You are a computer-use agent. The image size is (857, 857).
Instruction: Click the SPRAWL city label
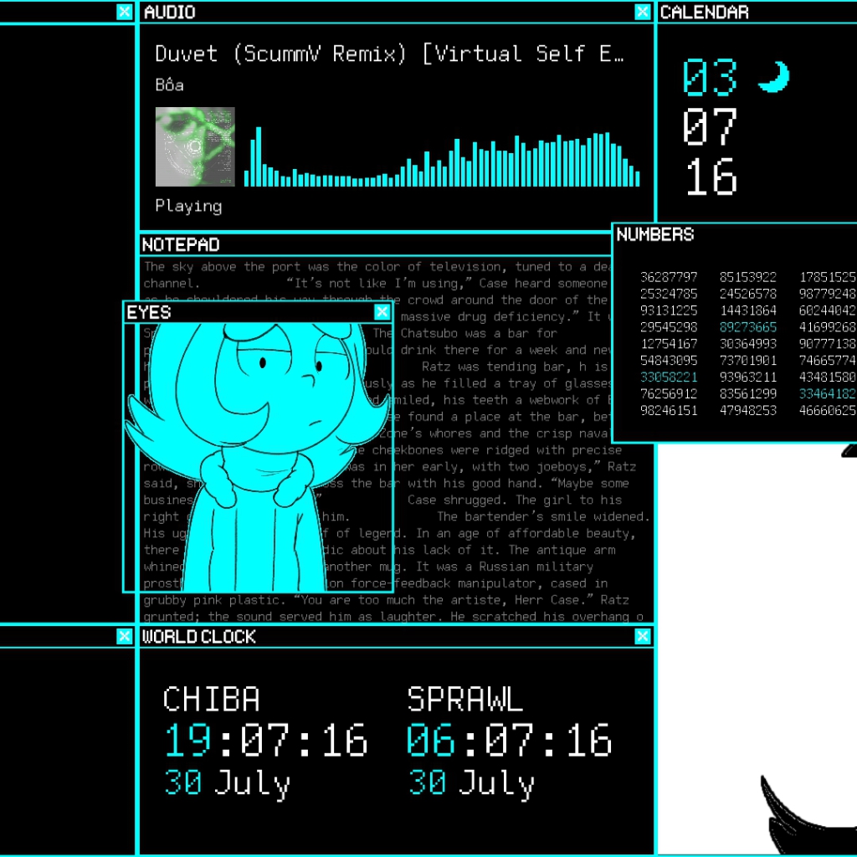465,699
